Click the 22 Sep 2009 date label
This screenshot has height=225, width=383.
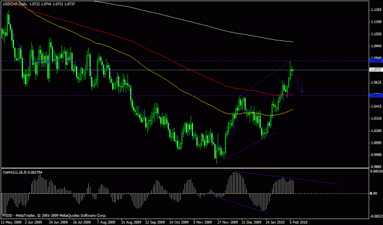[154, 223]
